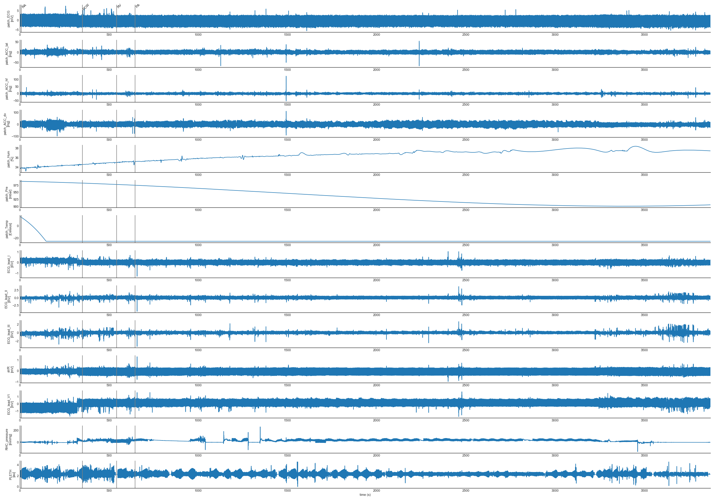This screenshot has height=500, width=714.
Task: Click the 3500 tick under the patch_ECG plot
Action: pyautogui.click(x=644, y=35)
